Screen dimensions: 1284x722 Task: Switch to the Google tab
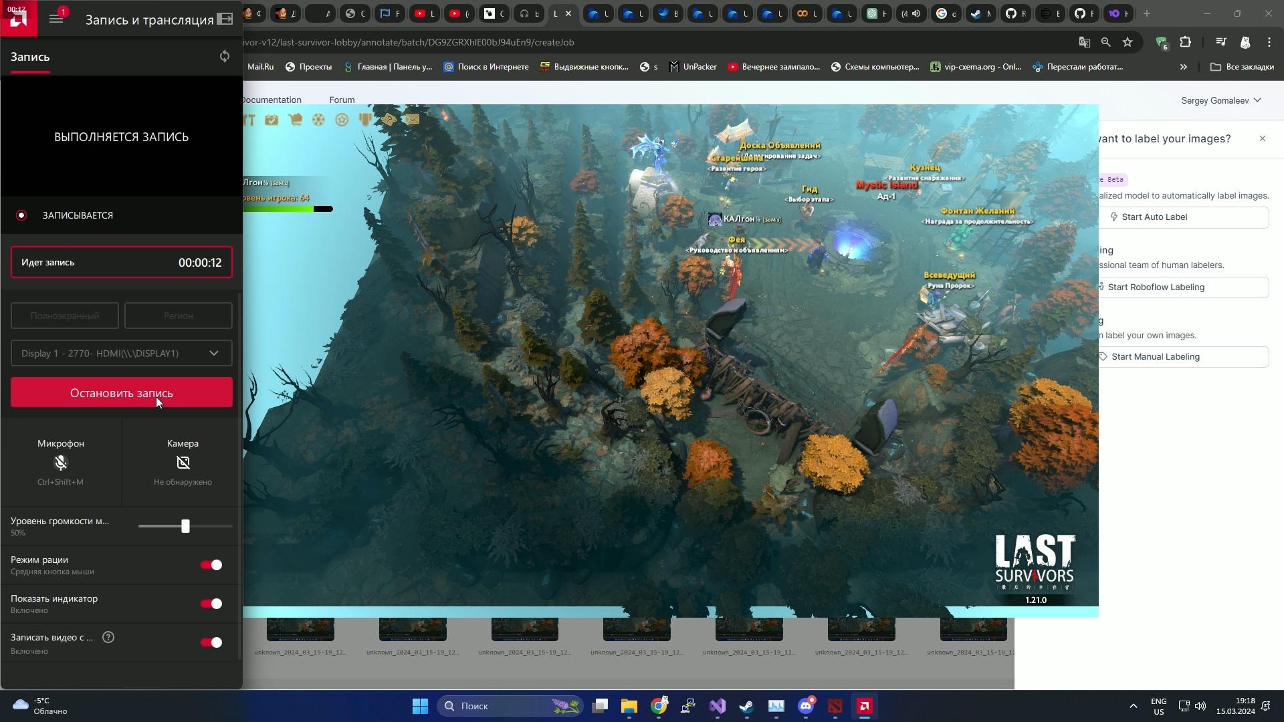tap(946, 13)
